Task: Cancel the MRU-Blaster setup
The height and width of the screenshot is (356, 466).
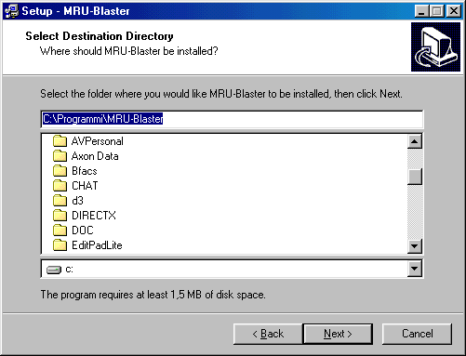Action: tap(417, 334)
